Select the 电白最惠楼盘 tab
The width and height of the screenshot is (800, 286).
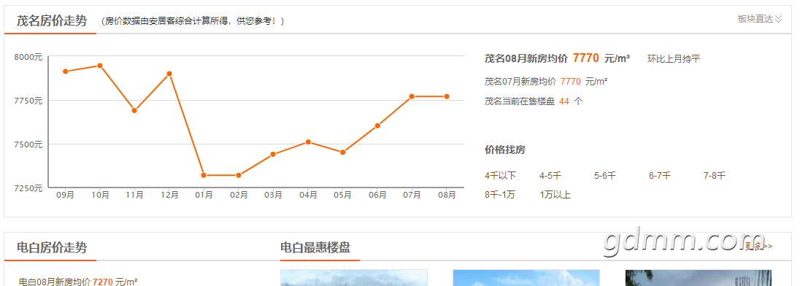[315, 248]
